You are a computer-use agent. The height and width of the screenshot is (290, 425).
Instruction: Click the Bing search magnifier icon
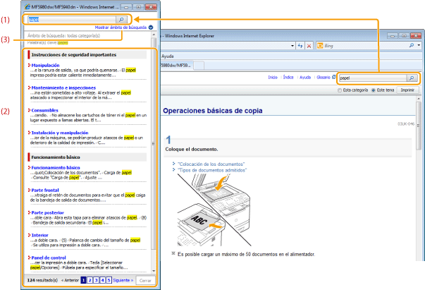click(x=412, y=44)
